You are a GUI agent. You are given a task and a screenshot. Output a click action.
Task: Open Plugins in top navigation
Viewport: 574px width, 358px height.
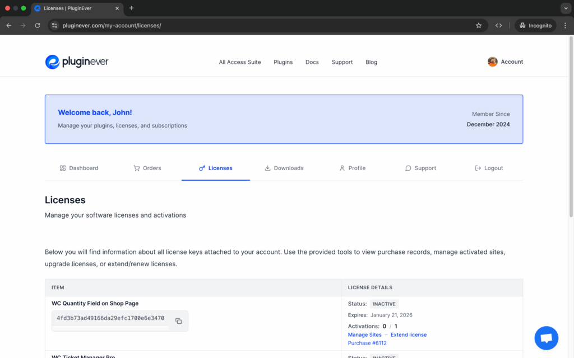pos(283,62)
